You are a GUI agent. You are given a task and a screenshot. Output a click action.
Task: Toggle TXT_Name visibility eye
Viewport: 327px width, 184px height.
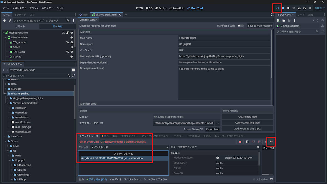click(72, 52)
